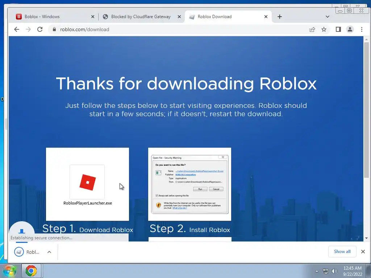Show all downloads
371x278 pixels.
coord(342,252)
